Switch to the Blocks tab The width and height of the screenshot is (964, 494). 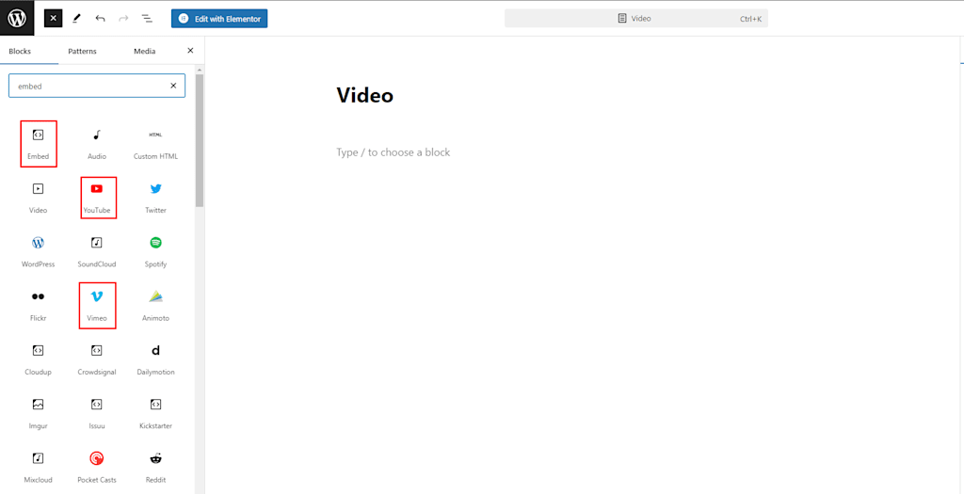click(20, 51)
